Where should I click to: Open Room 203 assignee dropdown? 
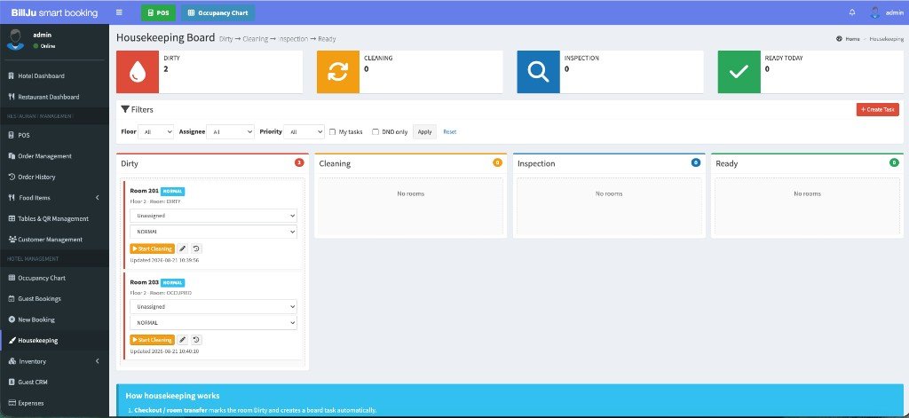213,307
